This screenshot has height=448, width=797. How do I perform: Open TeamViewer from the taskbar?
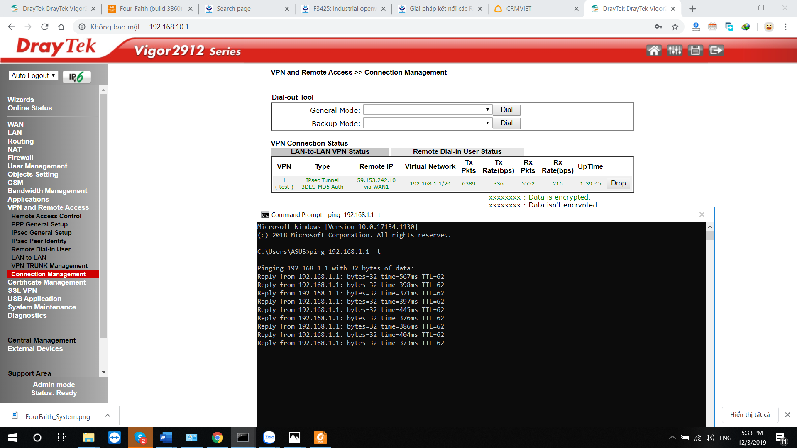click(114, 438)
